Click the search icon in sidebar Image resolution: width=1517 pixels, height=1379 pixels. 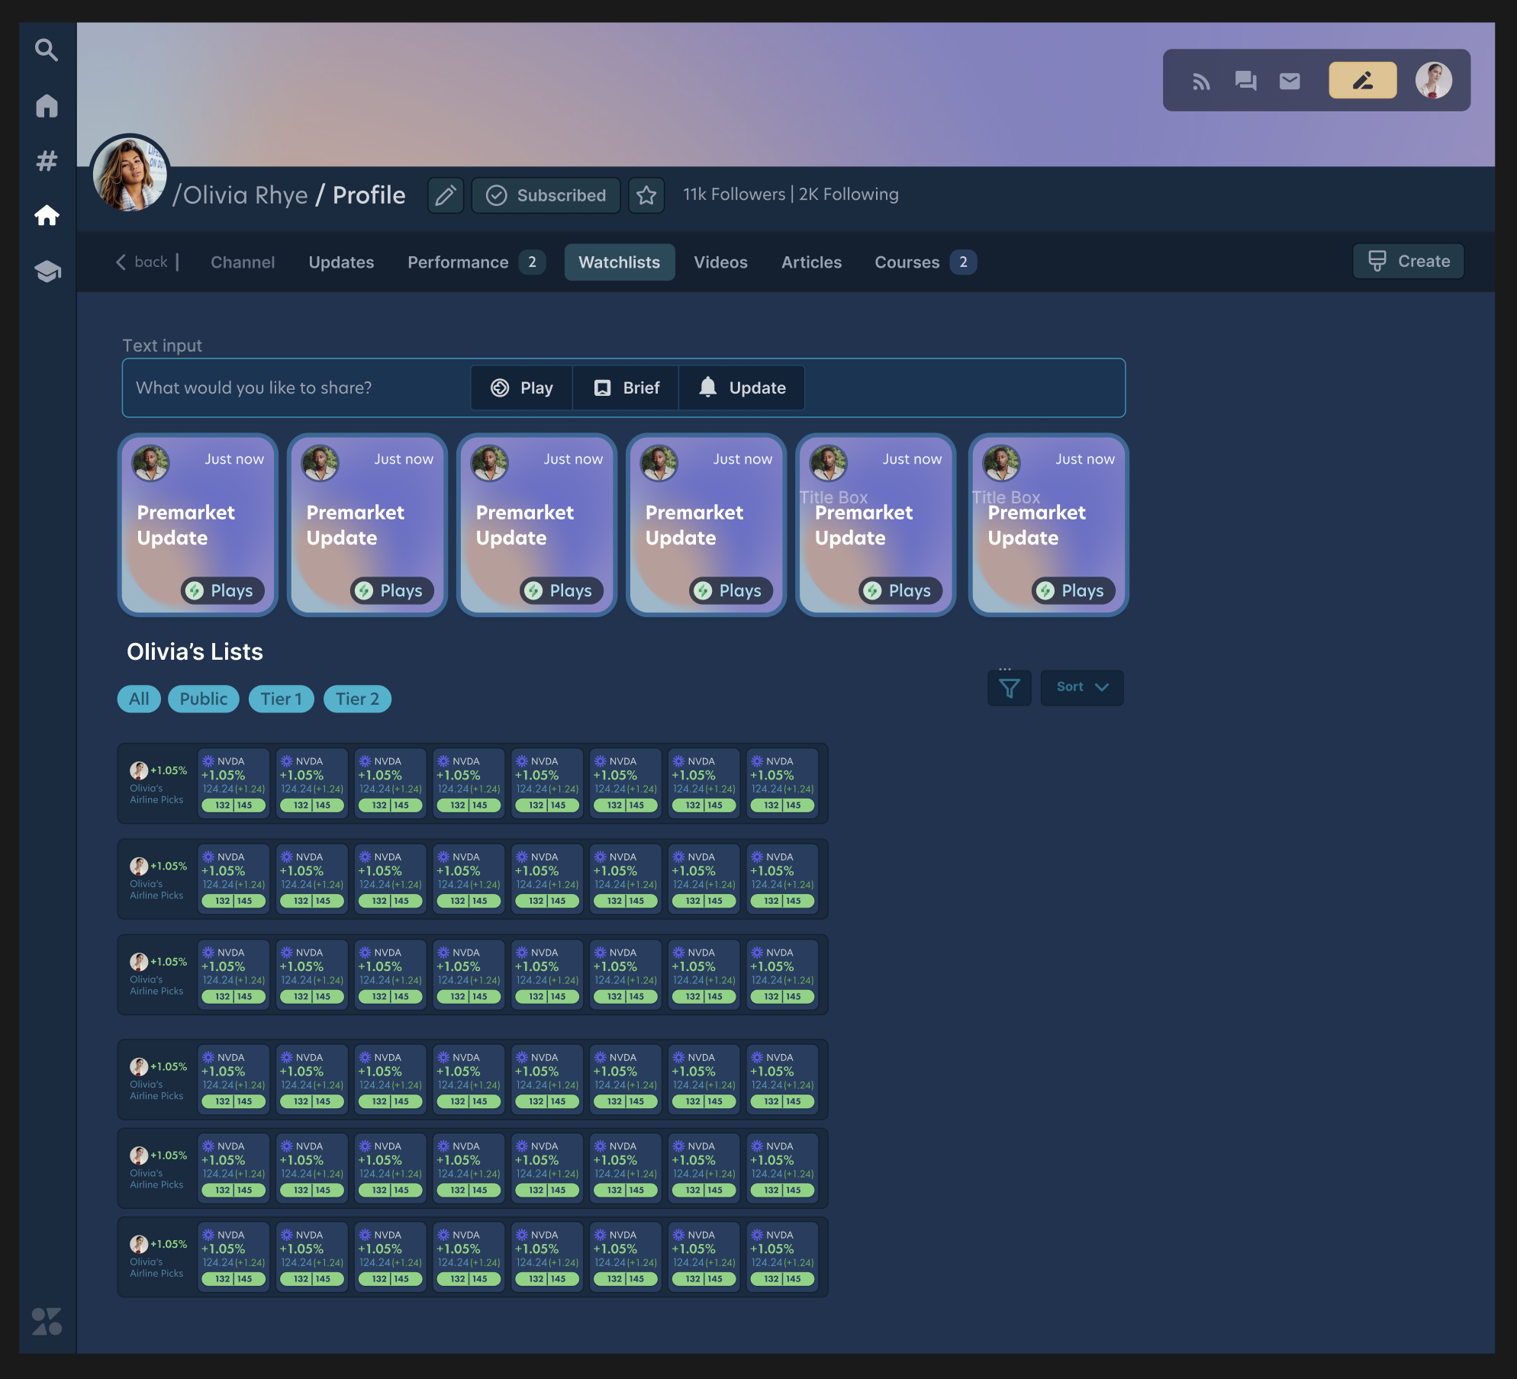click(47, 50)
